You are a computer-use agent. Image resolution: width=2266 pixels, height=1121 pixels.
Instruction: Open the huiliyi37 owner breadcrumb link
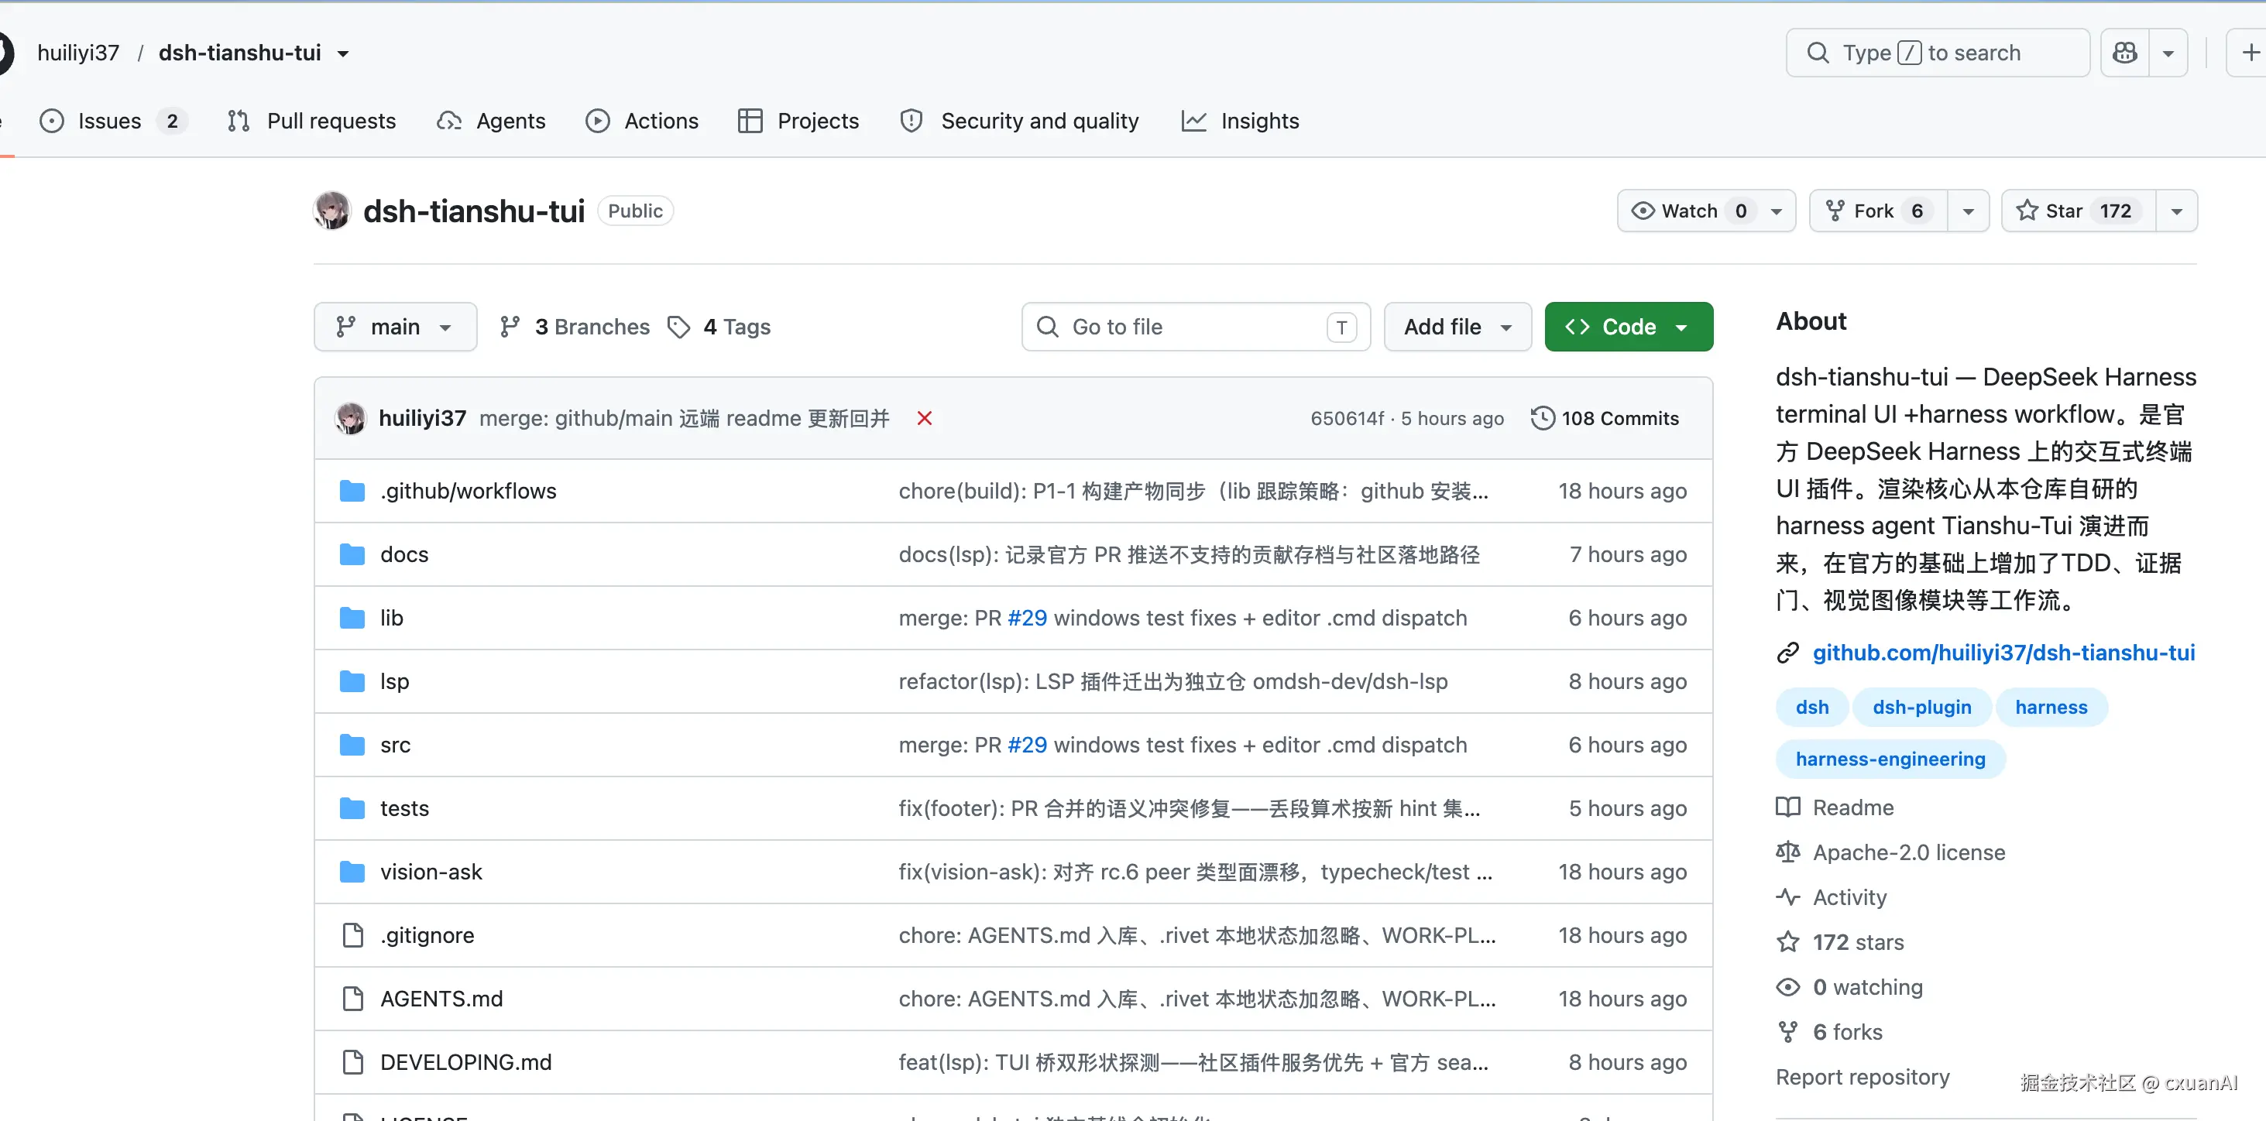pyautogui.click(x=78, y=53)
